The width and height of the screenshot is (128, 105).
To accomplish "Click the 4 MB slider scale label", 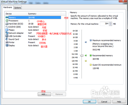I will click(76, 78).
